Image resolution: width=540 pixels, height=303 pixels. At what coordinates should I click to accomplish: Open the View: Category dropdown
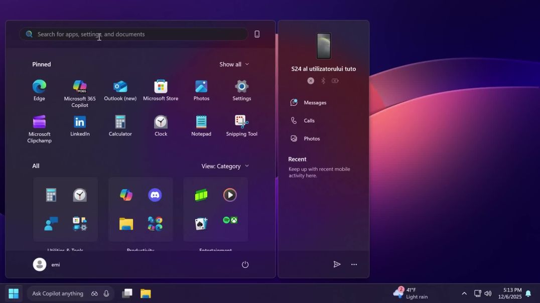point(225,166)
